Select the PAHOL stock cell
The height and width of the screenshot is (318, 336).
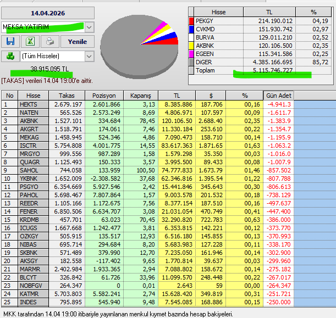[33, 195]
